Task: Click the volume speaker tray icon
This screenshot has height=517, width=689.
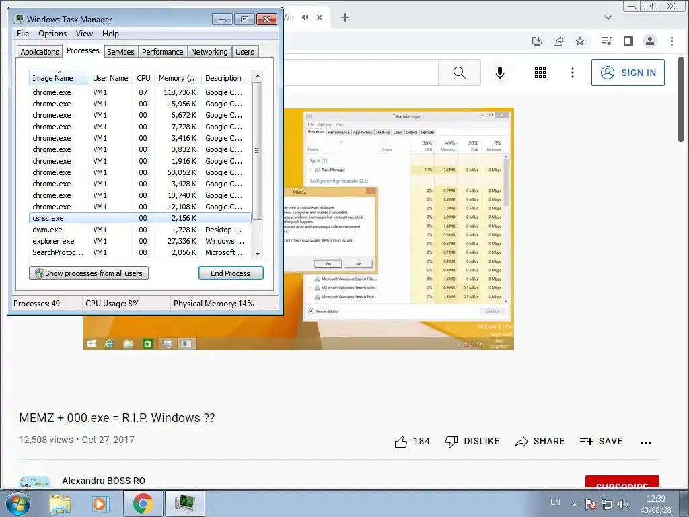Action: pos(622,504)
